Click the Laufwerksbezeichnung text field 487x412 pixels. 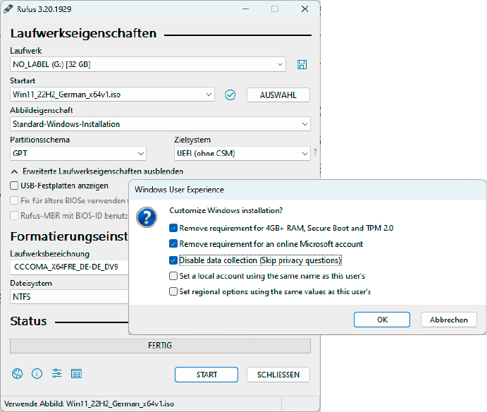pyautogui.click(x=69, y=267)
